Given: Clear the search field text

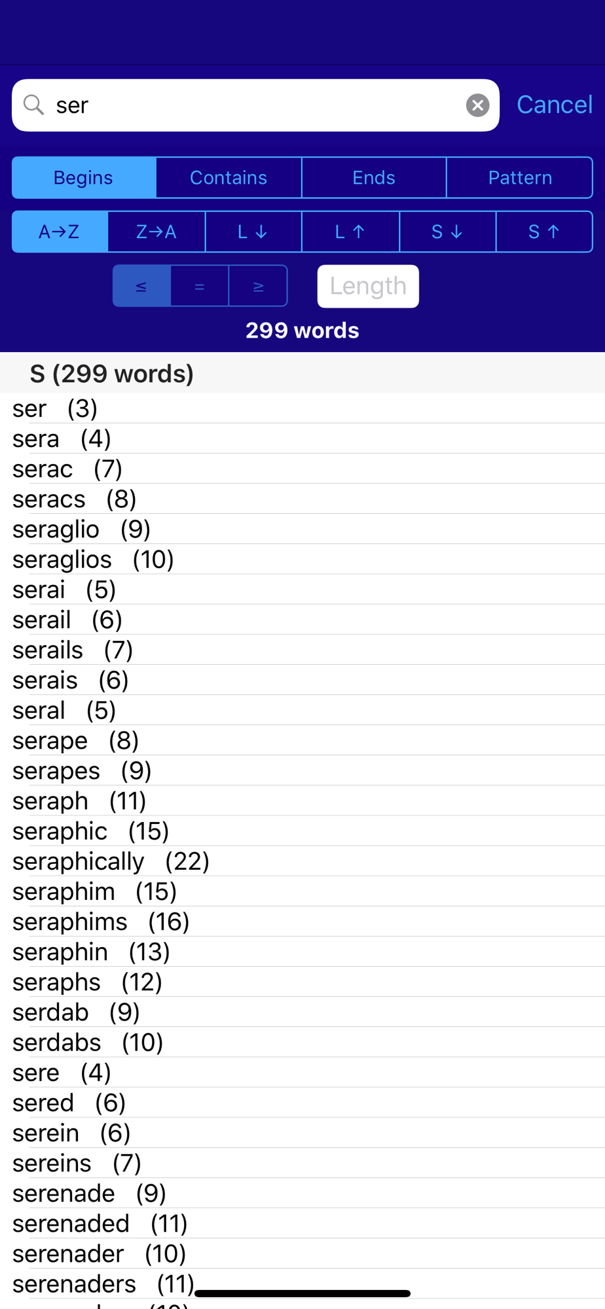Looking at the screenshot, I should (x=477, y=105).
